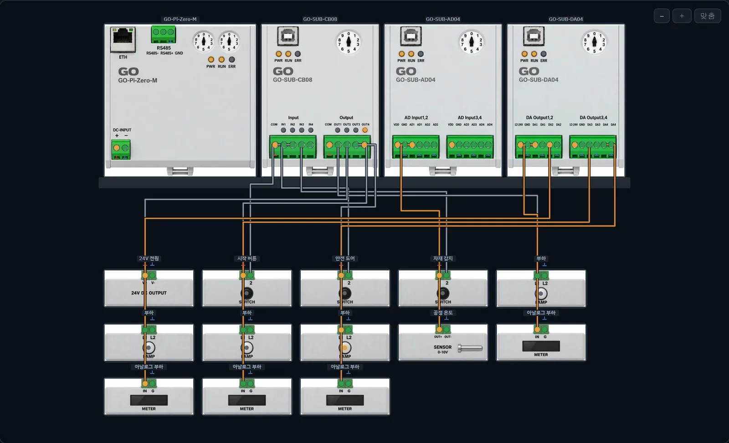Click the green RS485 terminal connector
Screen dimensions: 729x443
(x=164, y=34)
